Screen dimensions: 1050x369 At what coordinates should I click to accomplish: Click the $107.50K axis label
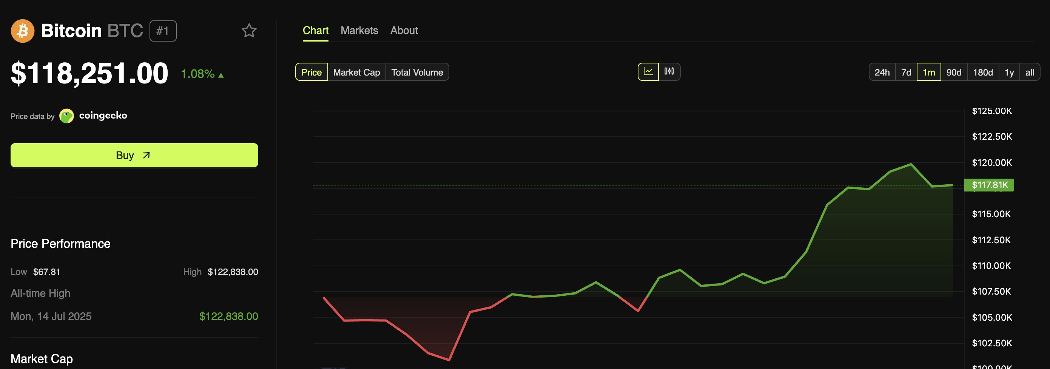(991, 292)
